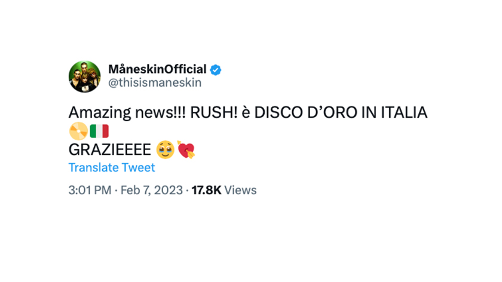The height and width of the screenshot is (282, 502).
Task: Click the heart with arrow emoji
Action: point(186,149)
